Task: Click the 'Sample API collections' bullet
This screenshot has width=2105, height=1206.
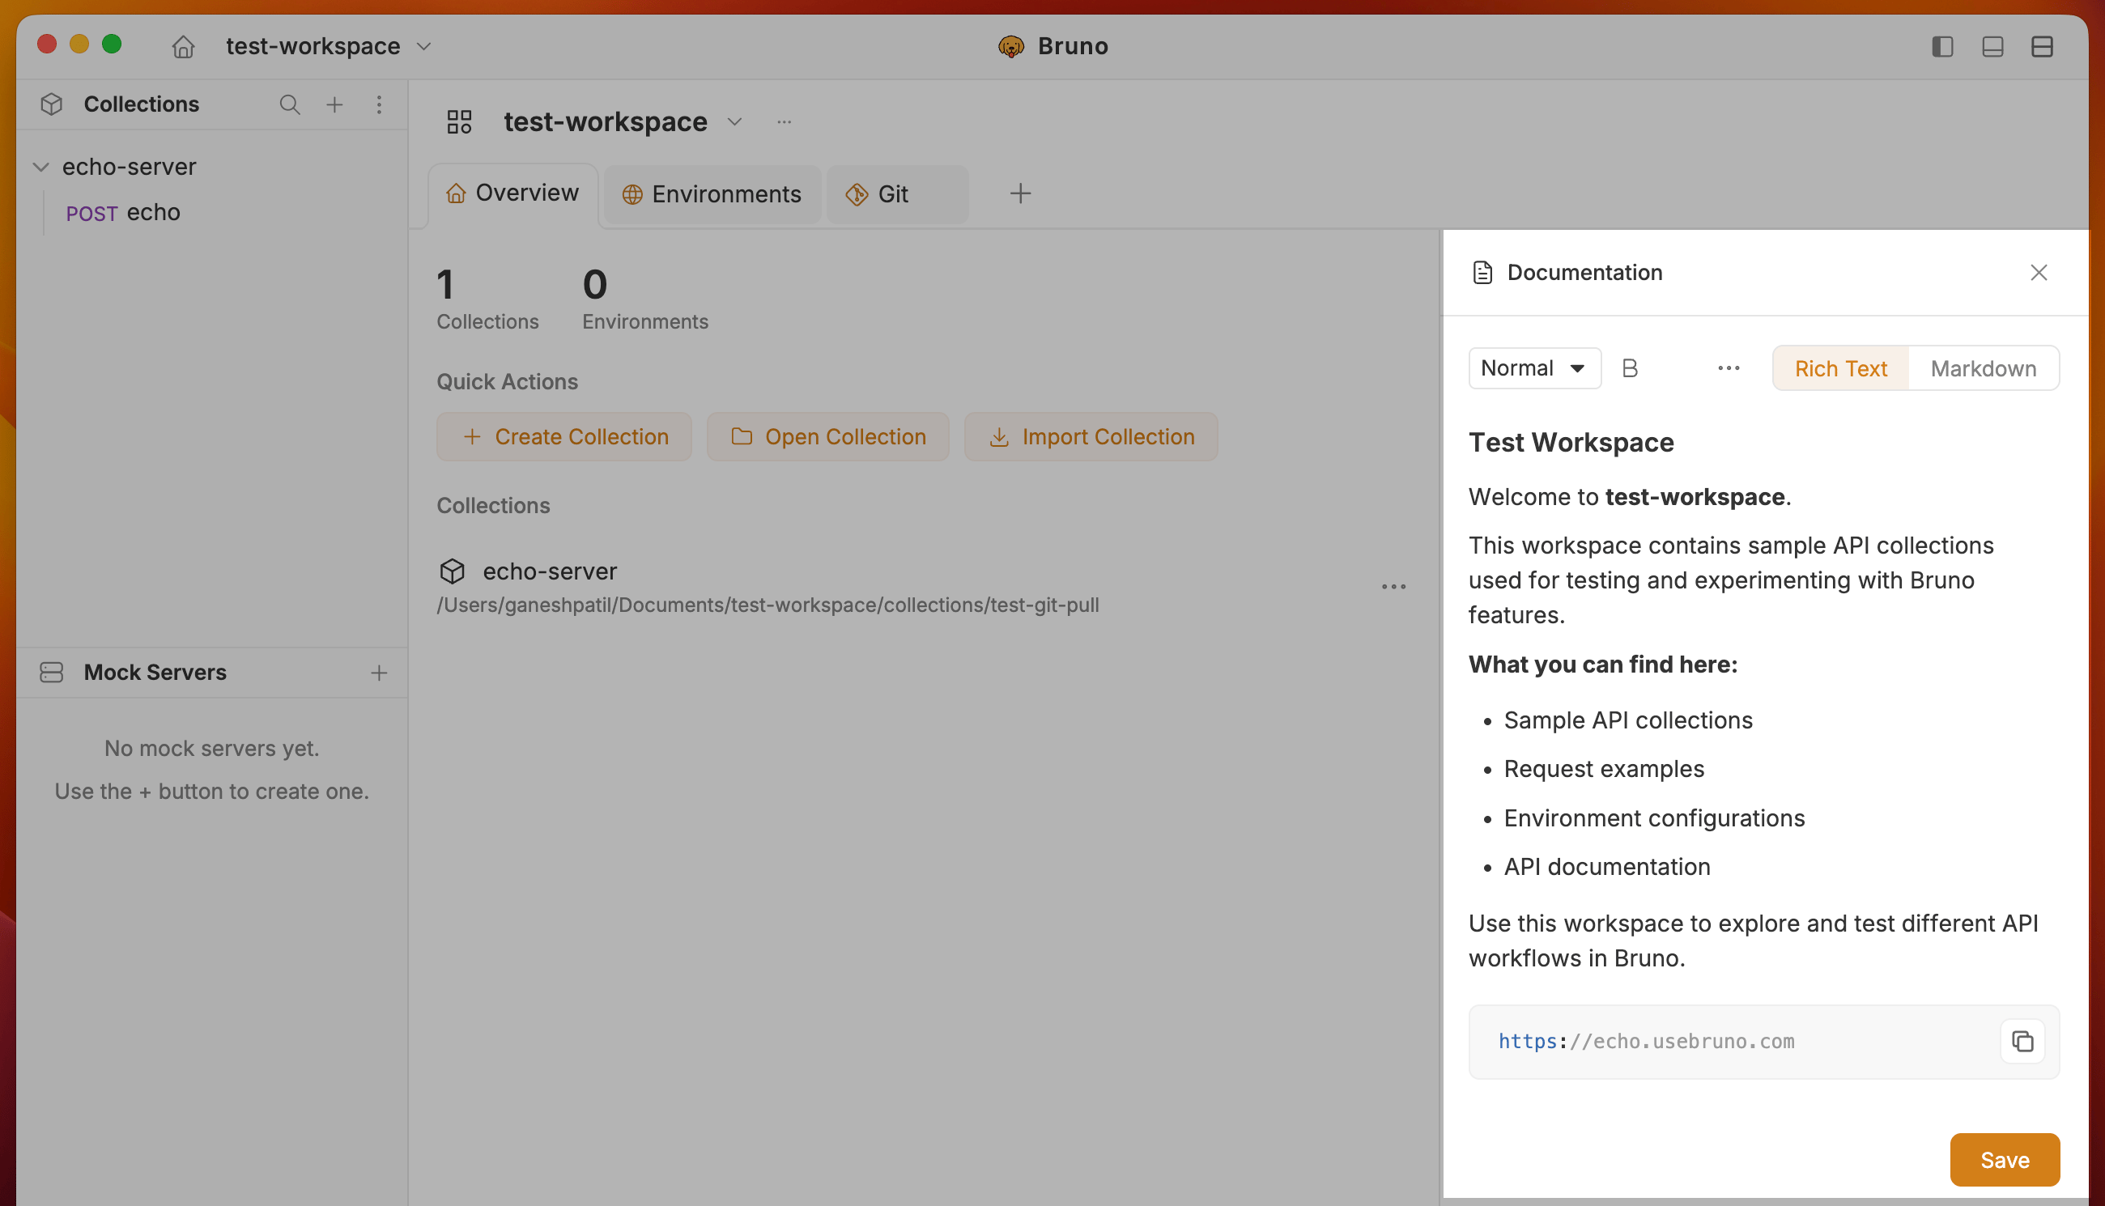Action: click(1628, 720)
